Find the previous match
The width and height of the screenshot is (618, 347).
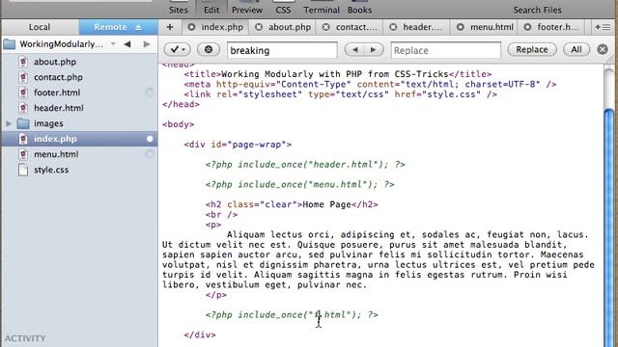point(354,49)
